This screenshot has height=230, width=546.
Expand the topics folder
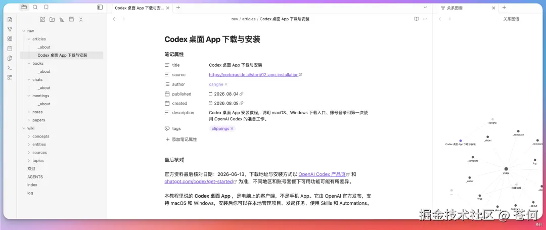(29, 160)
